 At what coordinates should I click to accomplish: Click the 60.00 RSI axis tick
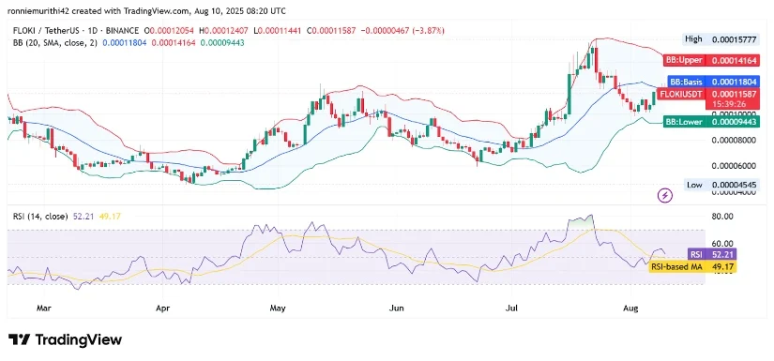coord(723,244)
